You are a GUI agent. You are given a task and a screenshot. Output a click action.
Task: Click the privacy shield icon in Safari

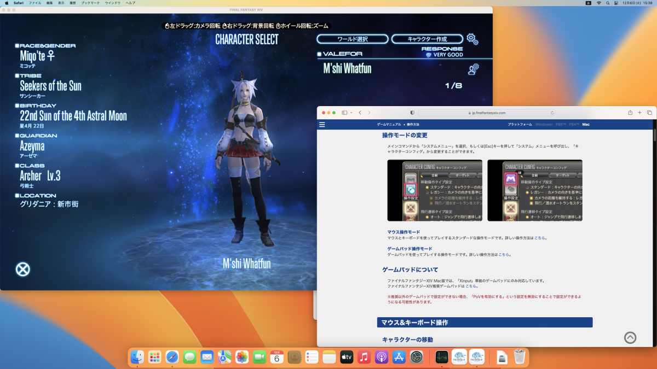point(412,113)
